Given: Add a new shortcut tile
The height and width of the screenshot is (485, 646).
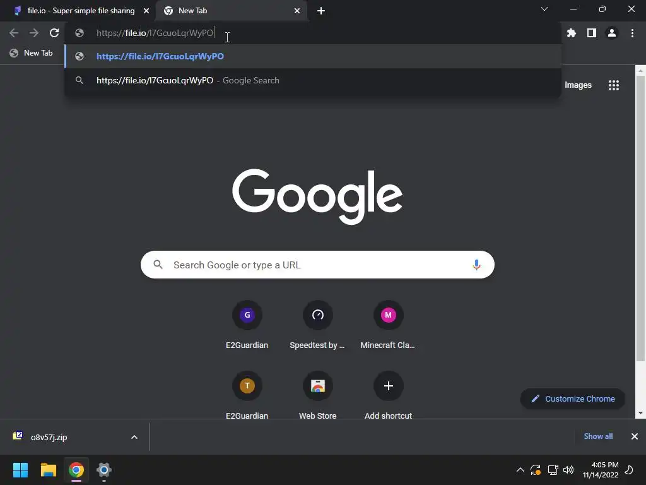Looking at the screenshot, I should point(388,395).
